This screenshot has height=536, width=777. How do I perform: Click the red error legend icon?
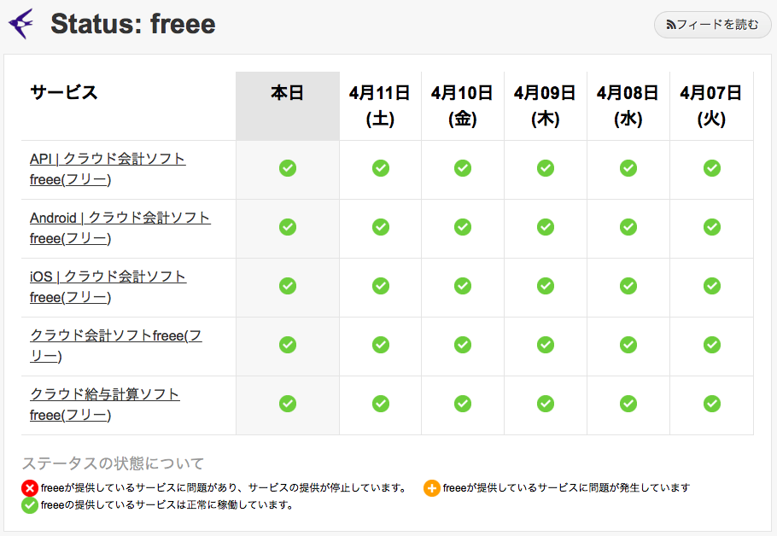tap(30, 488)
